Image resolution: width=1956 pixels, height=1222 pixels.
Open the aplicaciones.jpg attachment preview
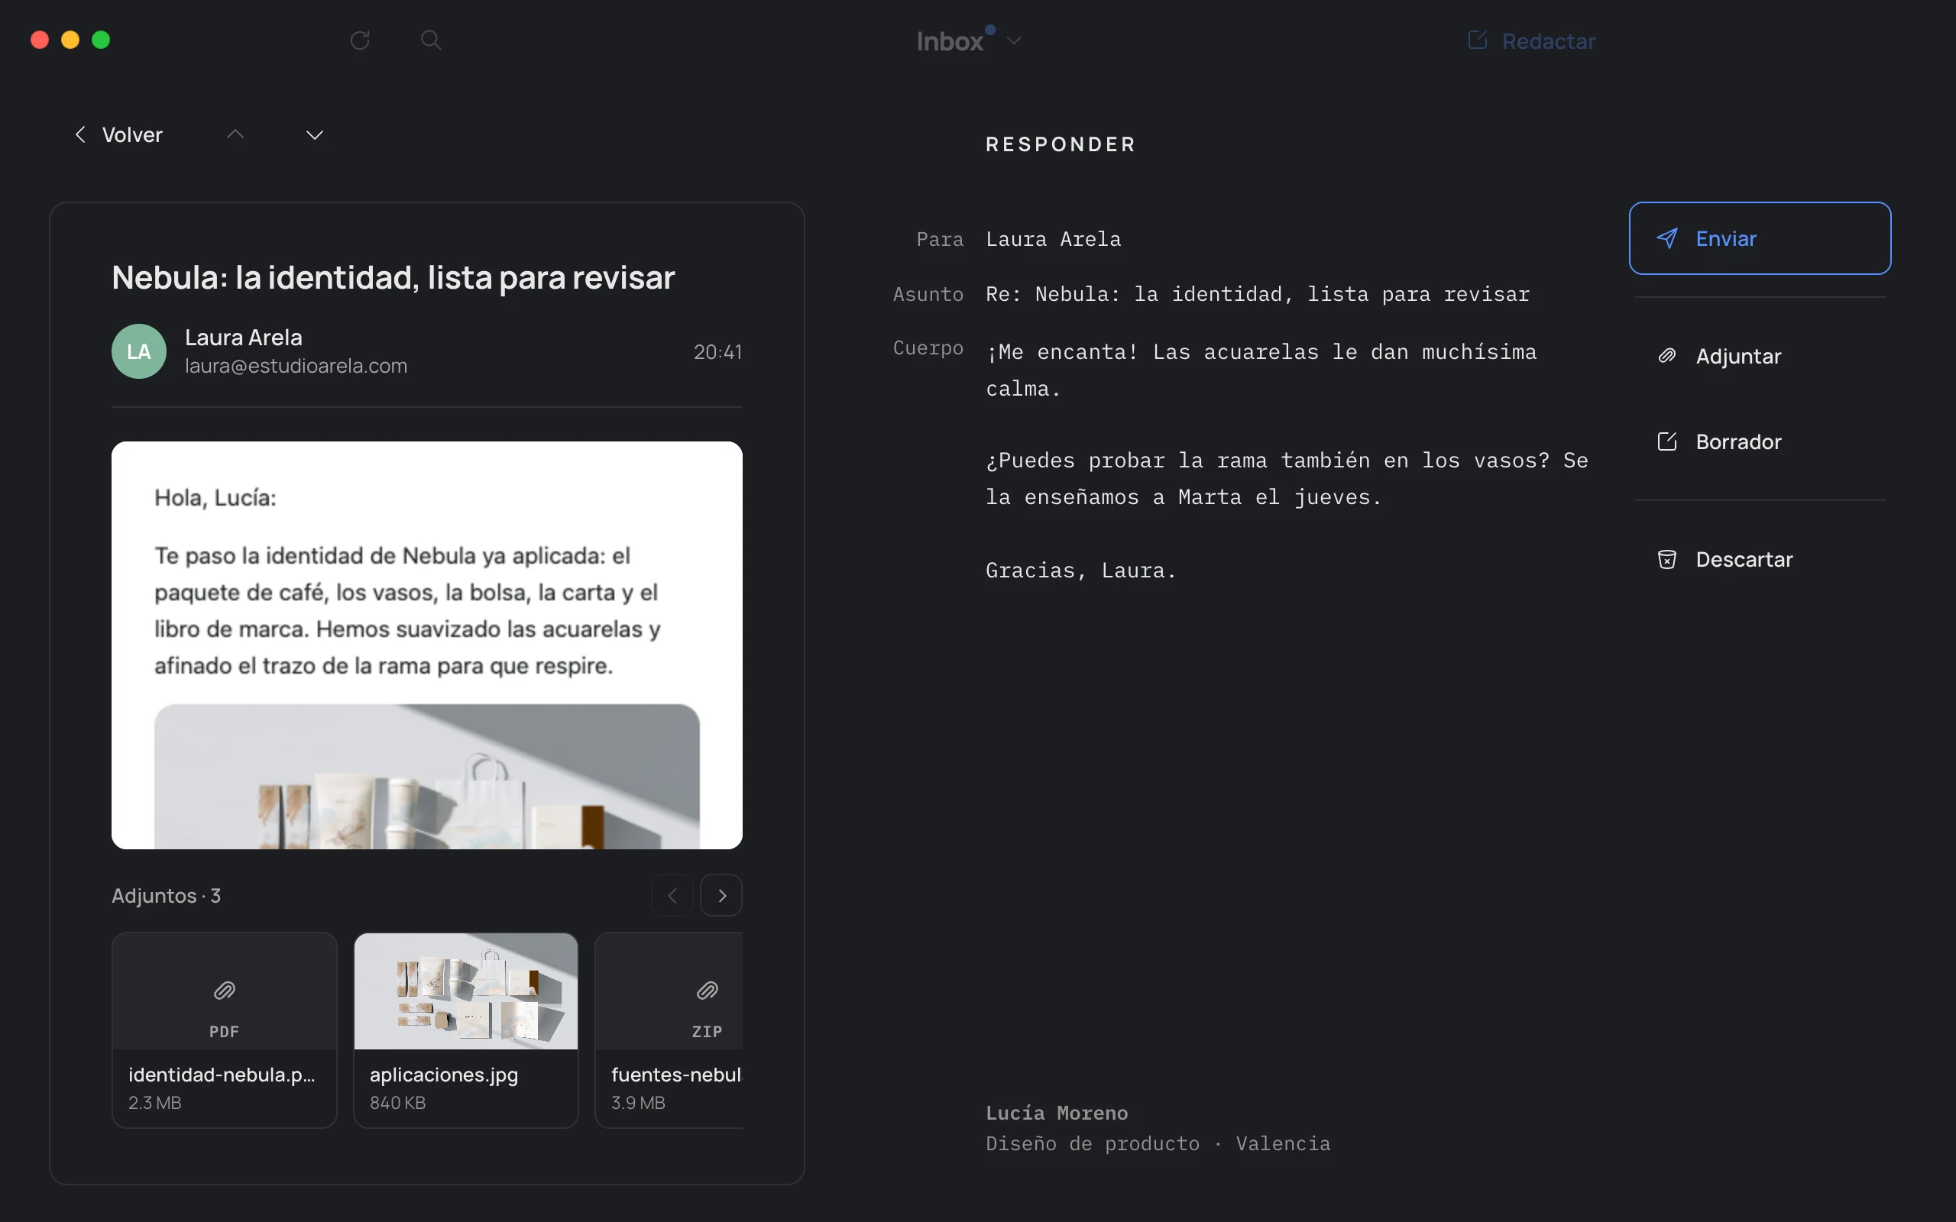pos(466,1030)
